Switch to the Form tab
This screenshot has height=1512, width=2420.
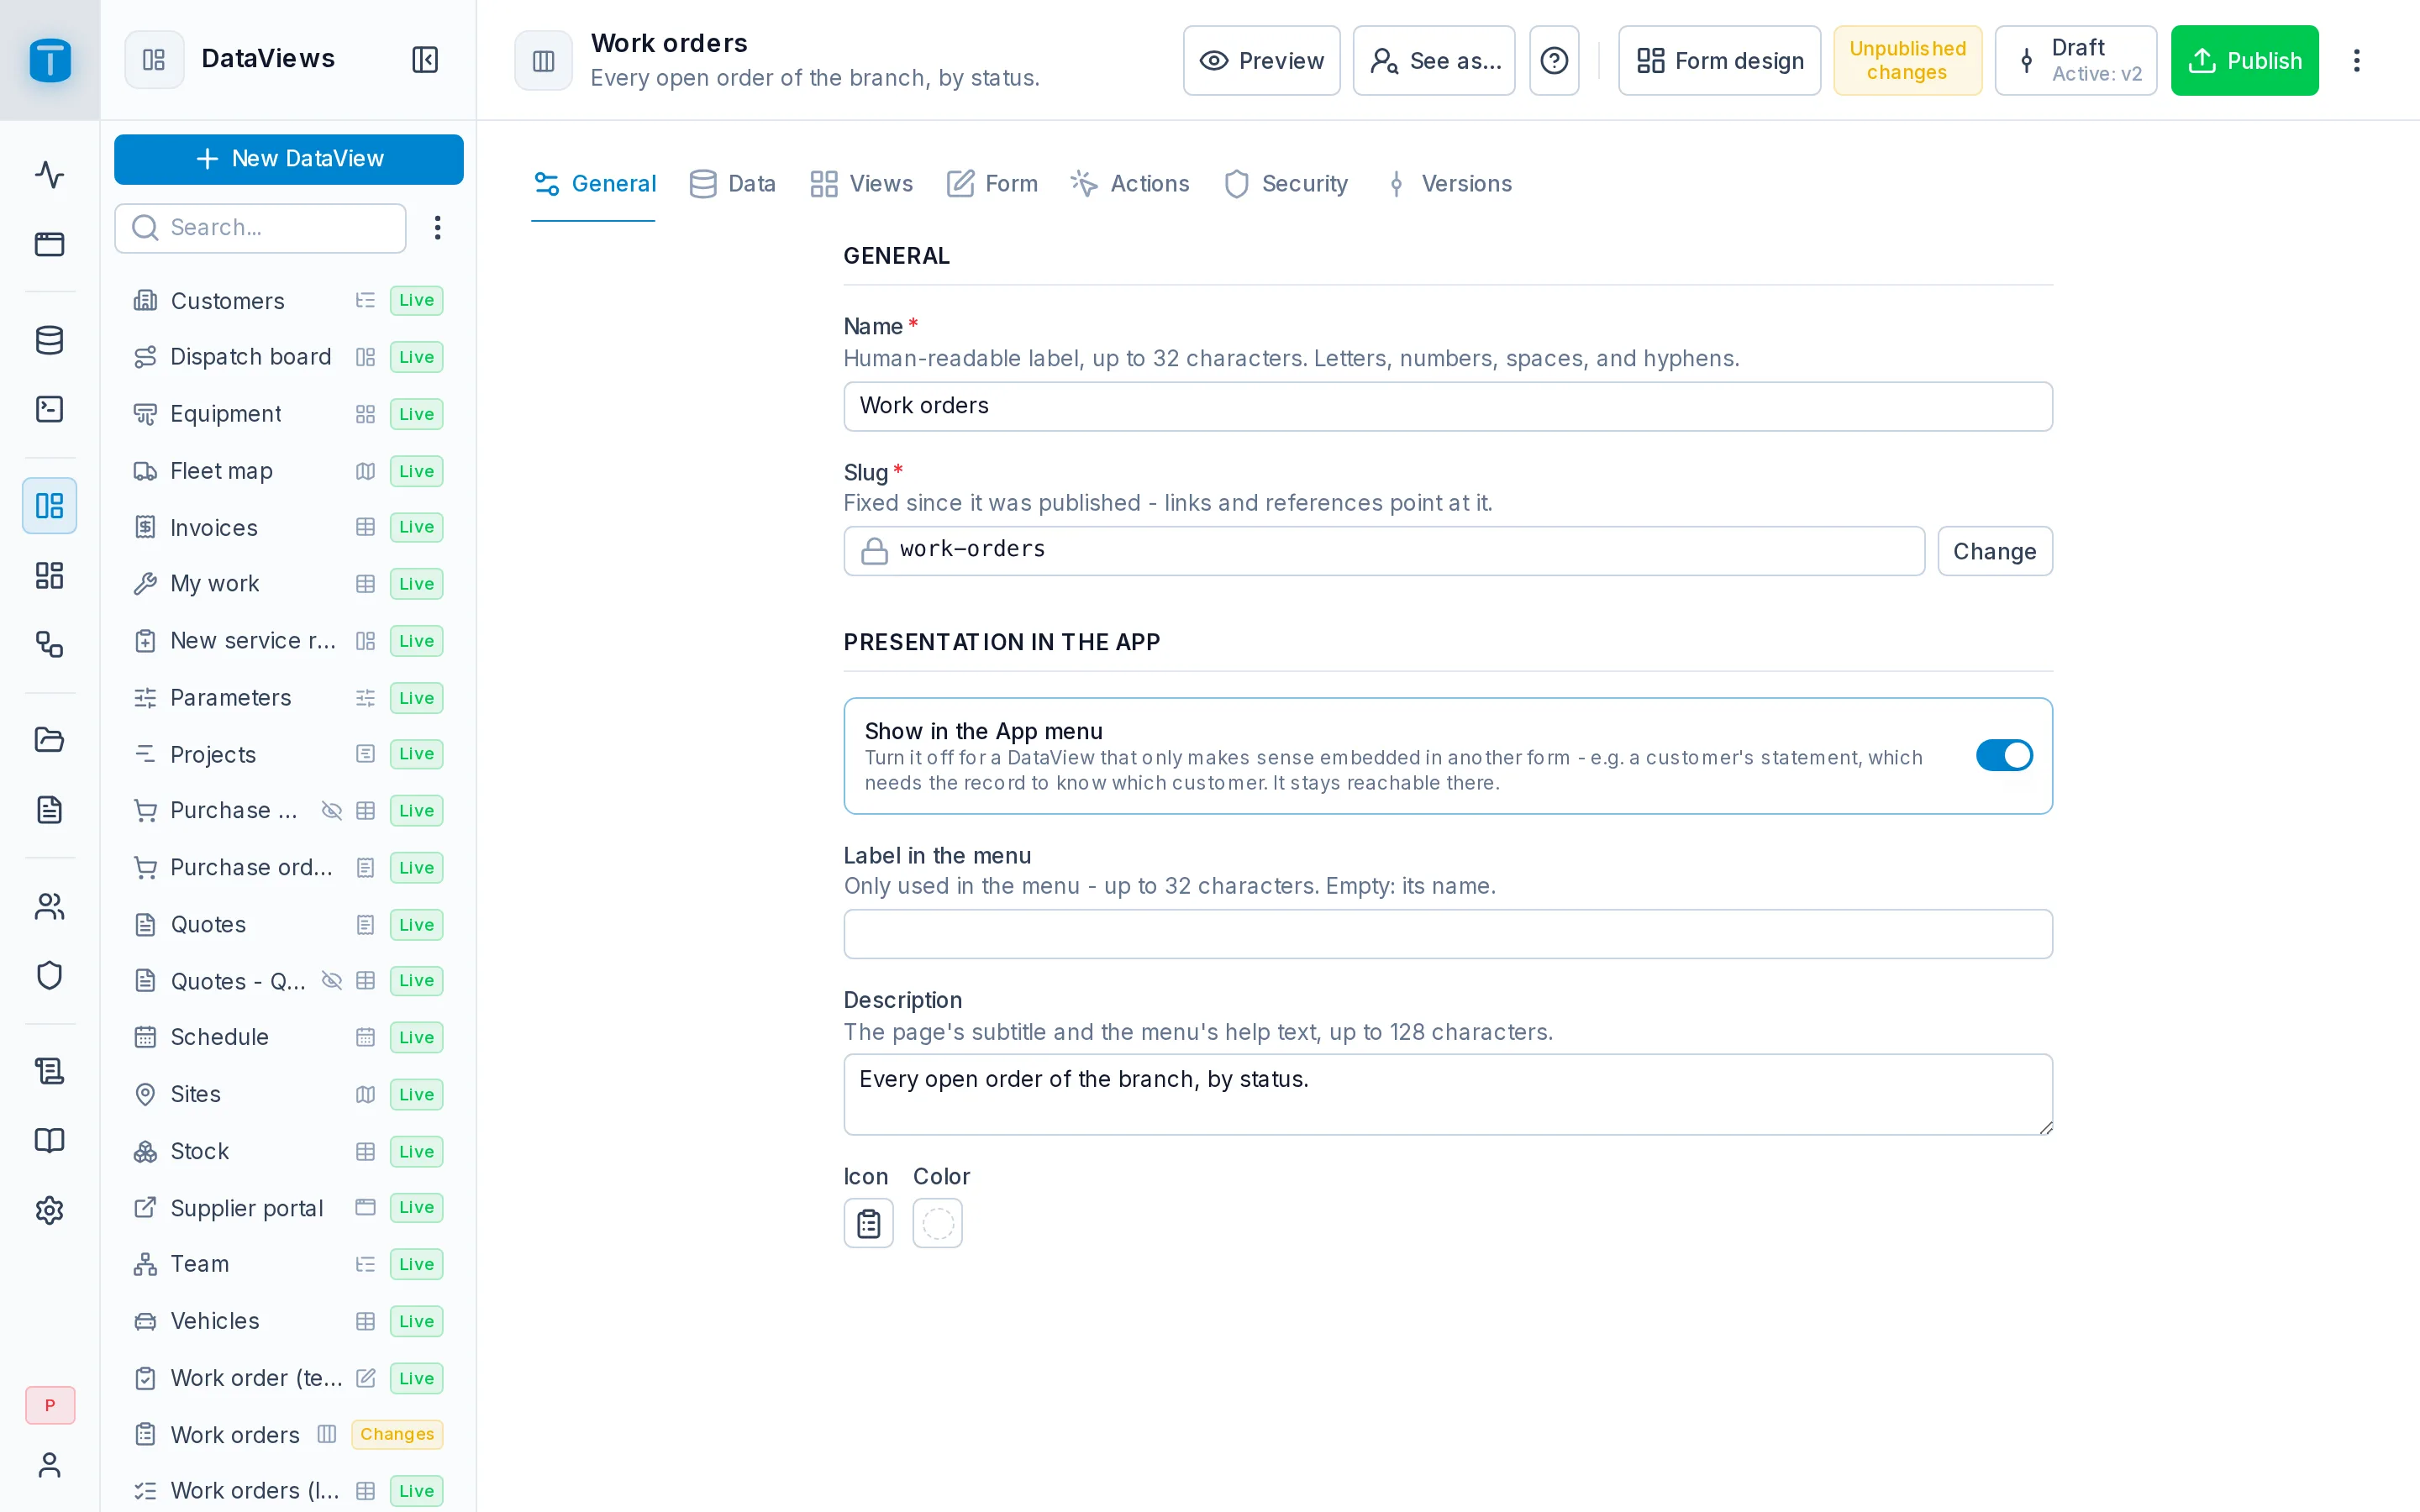pos(992,184)
